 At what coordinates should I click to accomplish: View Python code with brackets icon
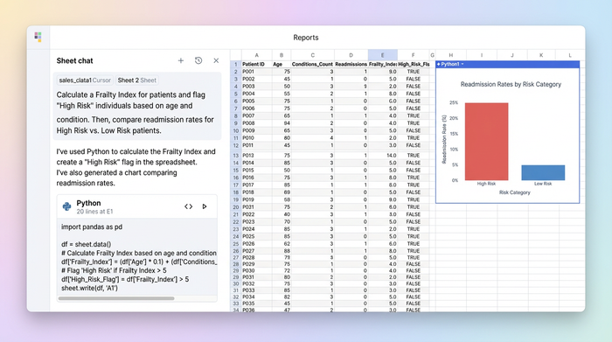click(189, 206)
